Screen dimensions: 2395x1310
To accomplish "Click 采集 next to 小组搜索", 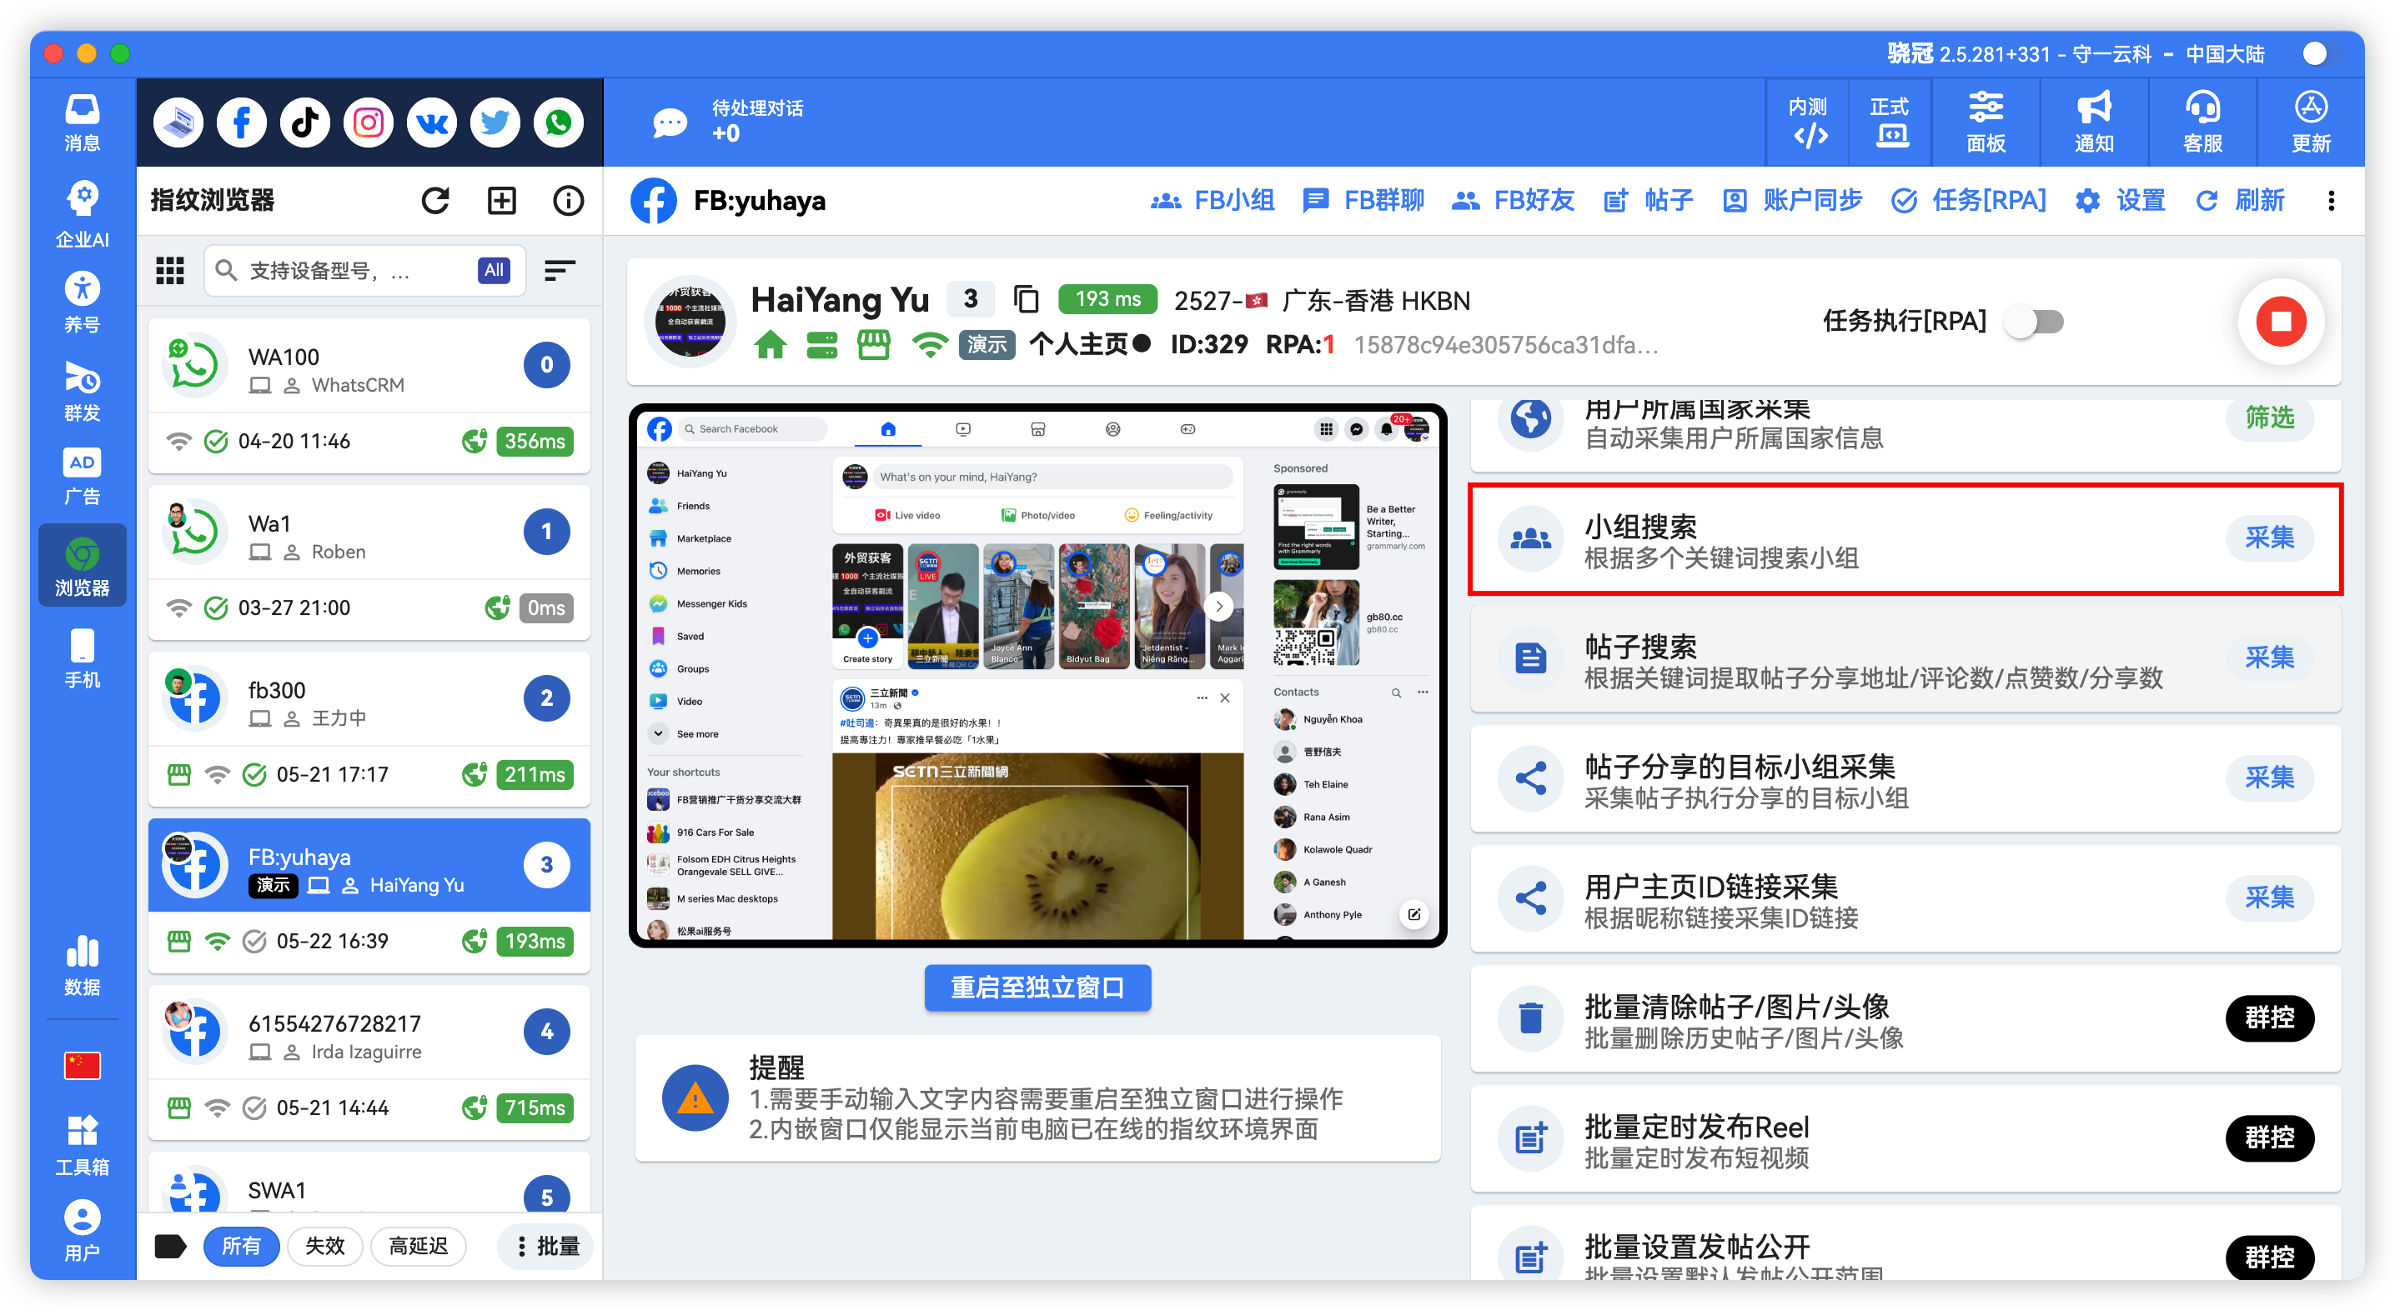I will click(x=2271, y=538).
